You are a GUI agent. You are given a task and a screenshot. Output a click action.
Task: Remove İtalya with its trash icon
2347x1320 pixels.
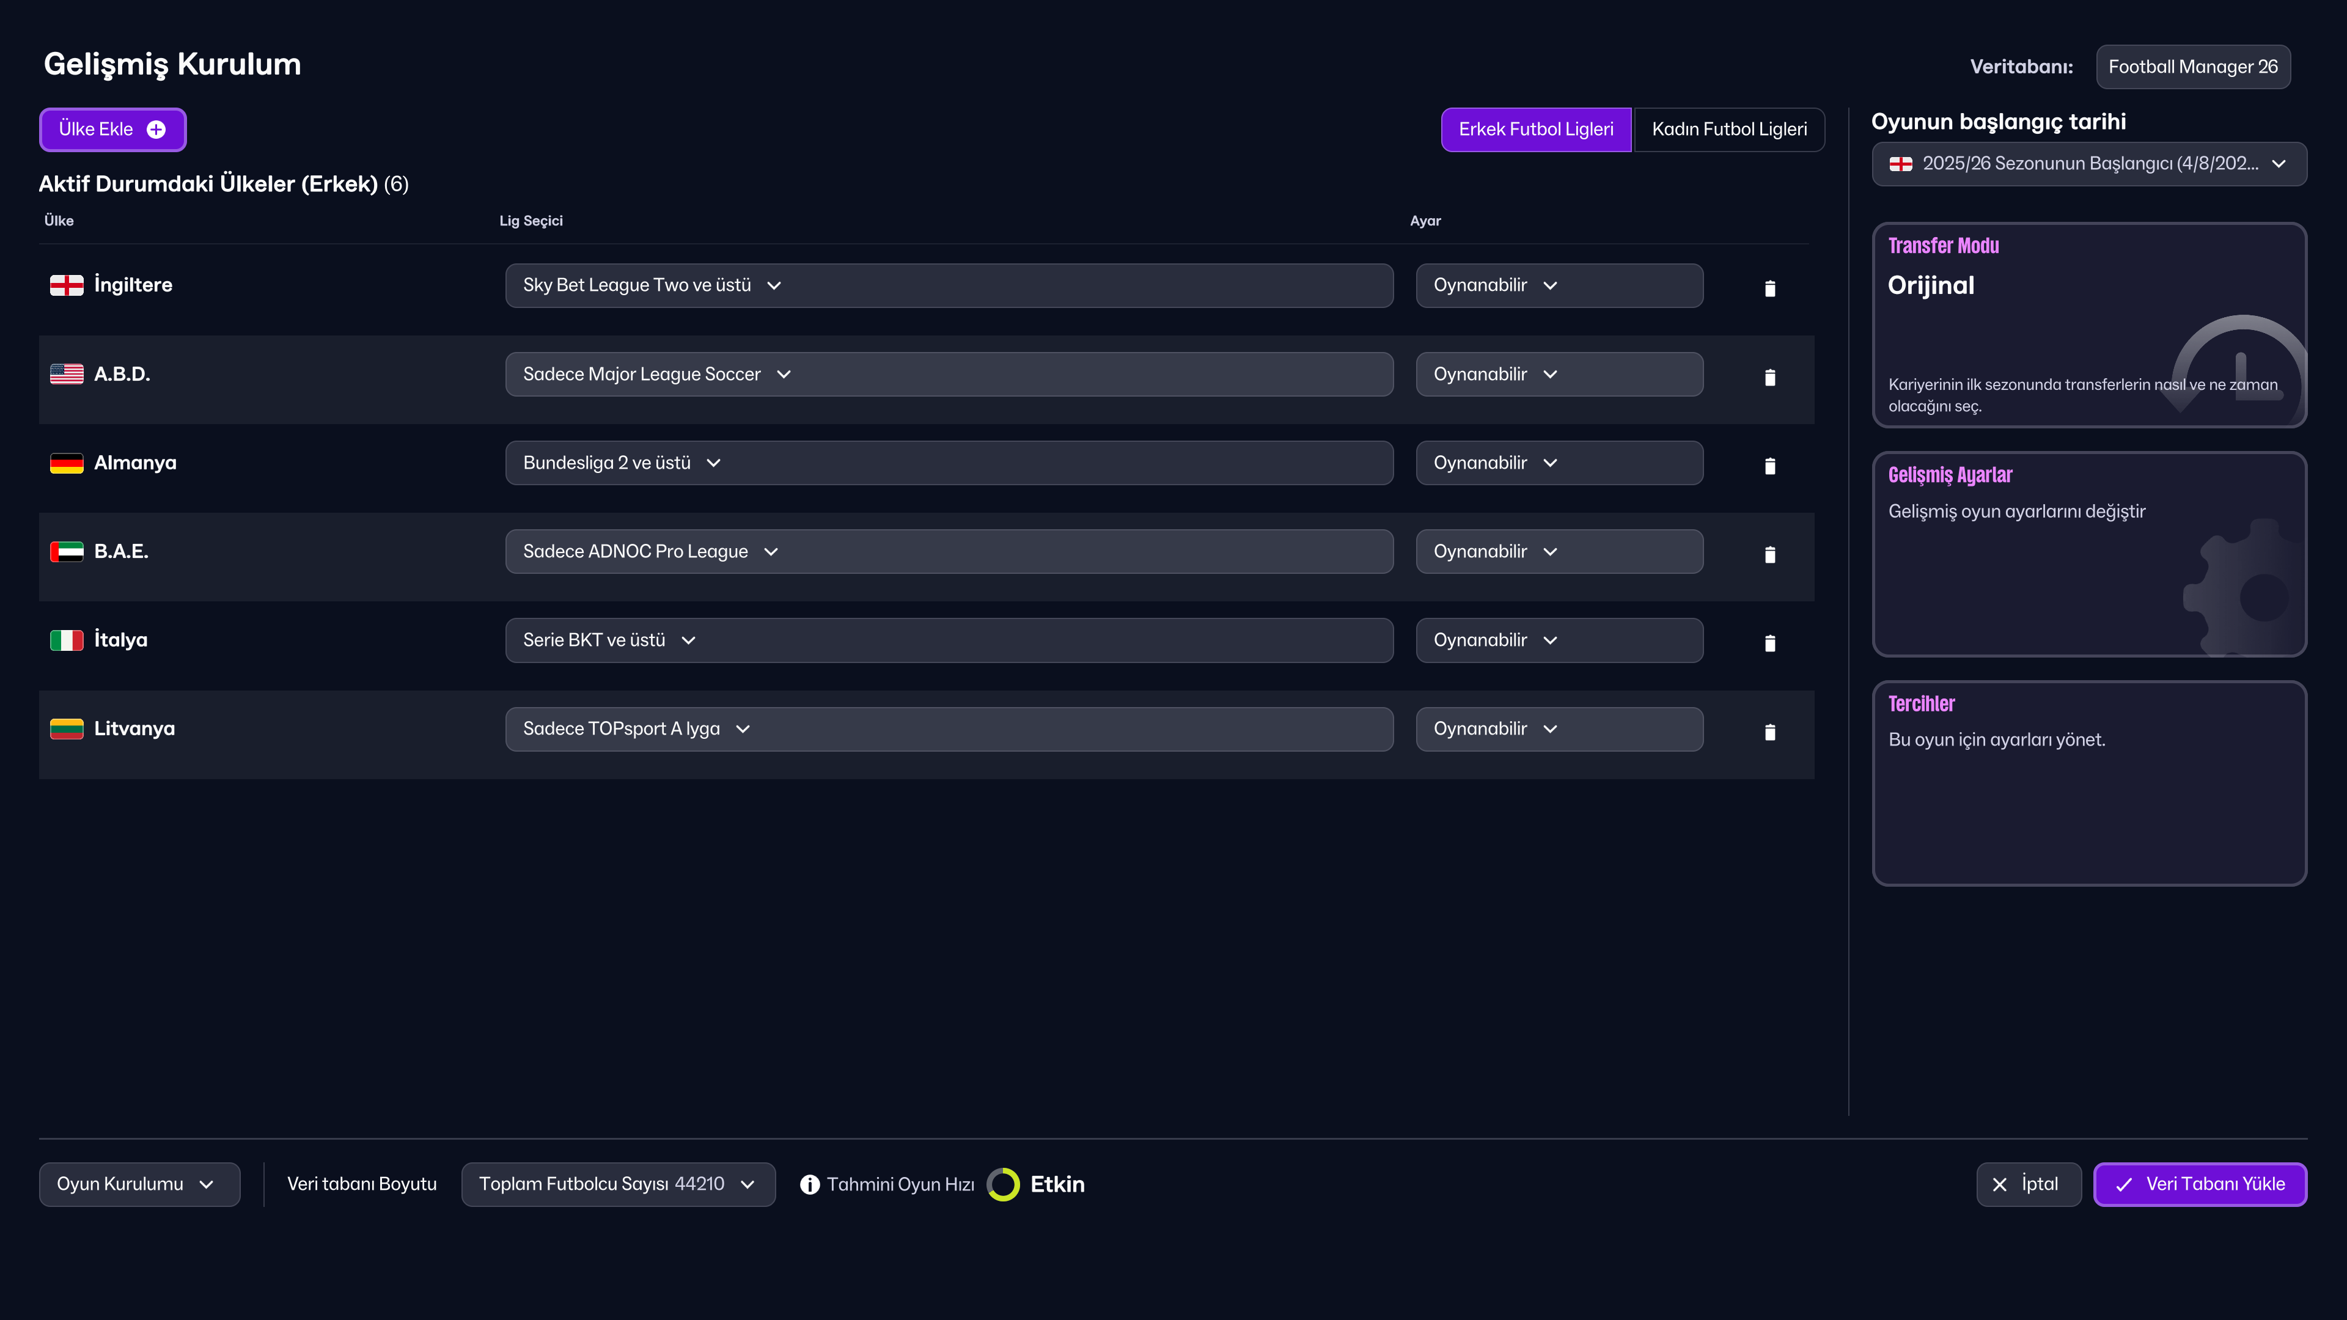[1769, 643]
